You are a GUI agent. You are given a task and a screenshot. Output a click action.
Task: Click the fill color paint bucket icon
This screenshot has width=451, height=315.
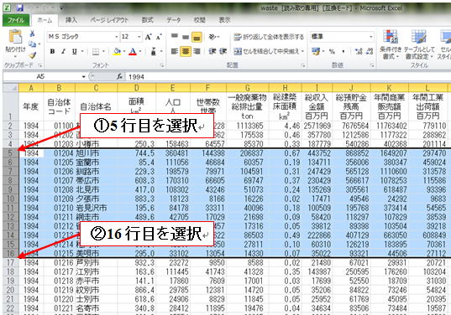[117, 52]
